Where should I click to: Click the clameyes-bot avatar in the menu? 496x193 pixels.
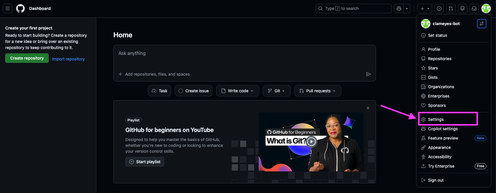pyautogui.click(x=426, y=24)
